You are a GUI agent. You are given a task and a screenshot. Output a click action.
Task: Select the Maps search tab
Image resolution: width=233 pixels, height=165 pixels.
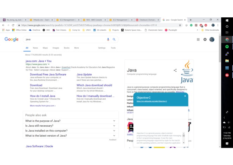point(45,48)
